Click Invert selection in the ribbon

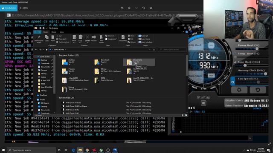tap(145, 42)
